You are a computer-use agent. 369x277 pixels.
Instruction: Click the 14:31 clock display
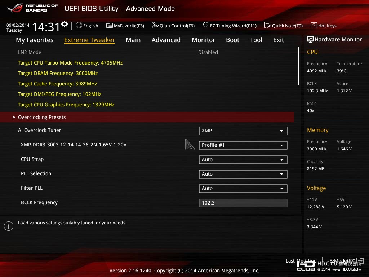click(x=46, y=27)
